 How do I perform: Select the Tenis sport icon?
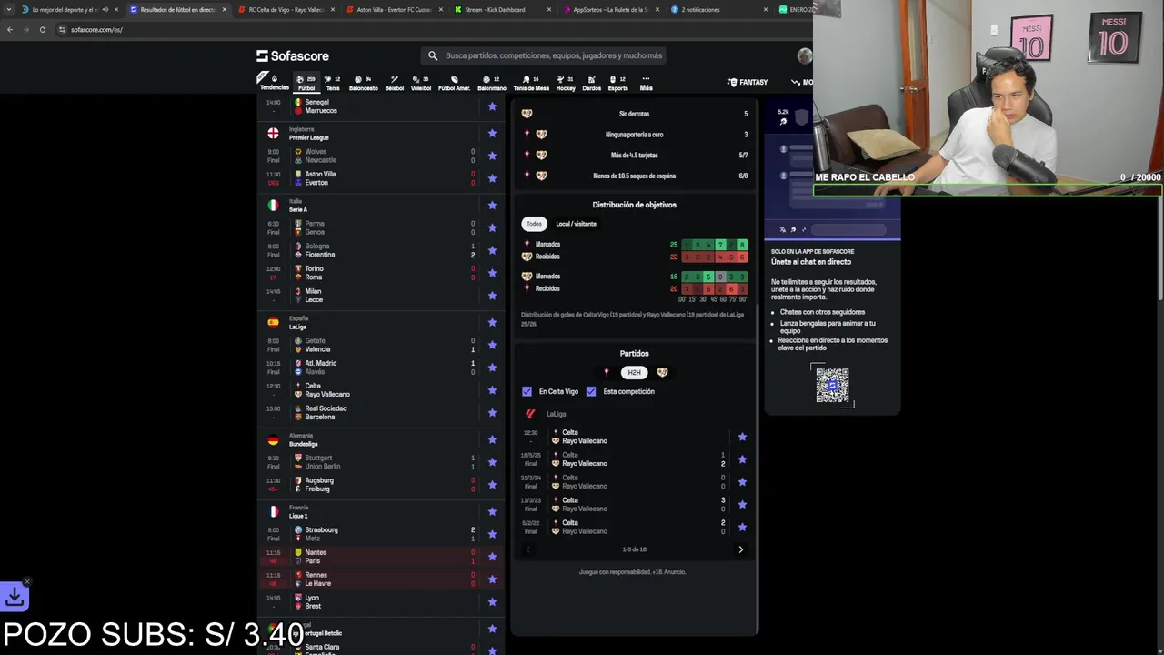pyautogui.click(x=333, y=83)
